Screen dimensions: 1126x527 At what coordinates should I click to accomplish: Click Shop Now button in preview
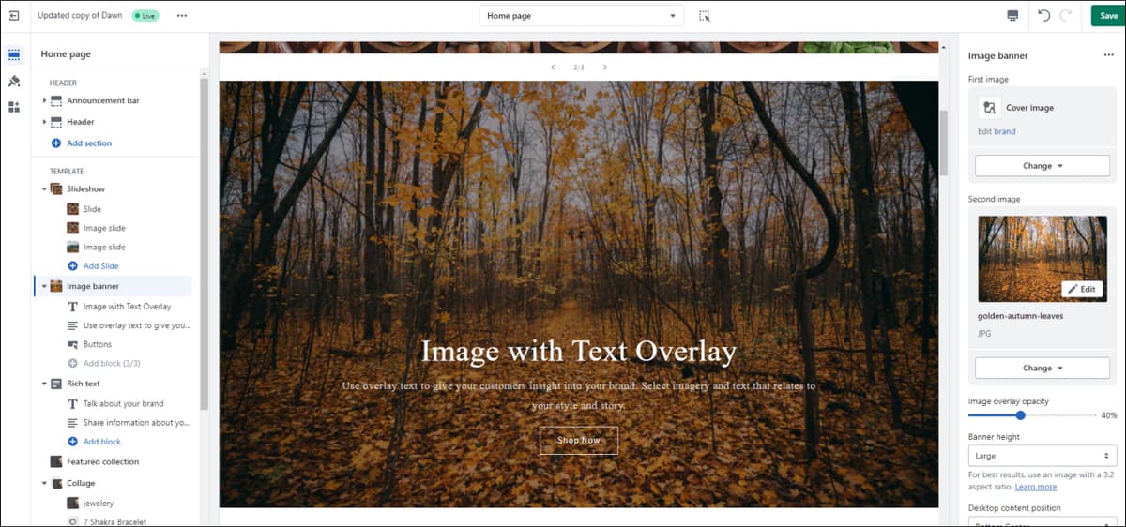point(579,440)
